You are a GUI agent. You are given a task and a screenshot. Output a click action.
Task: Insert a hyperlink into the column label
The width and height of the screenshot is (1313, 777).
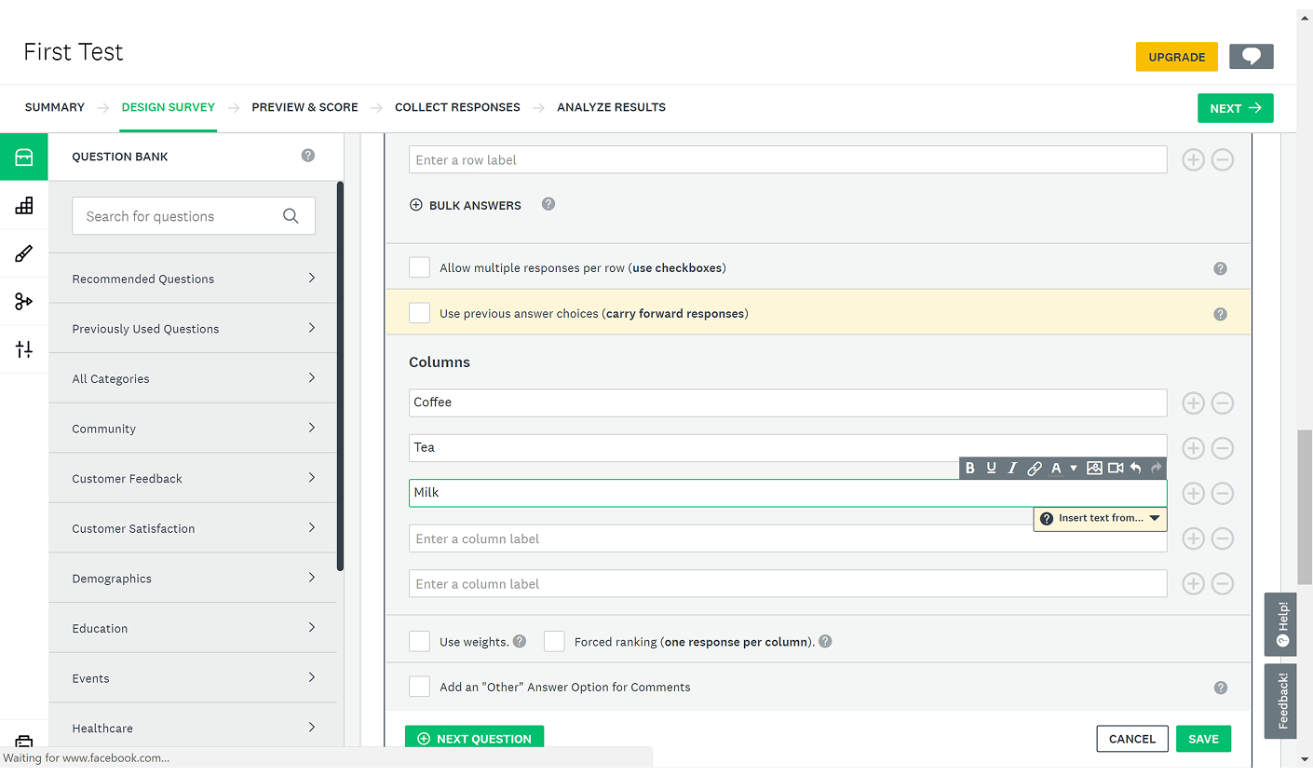pos(1034,468)
